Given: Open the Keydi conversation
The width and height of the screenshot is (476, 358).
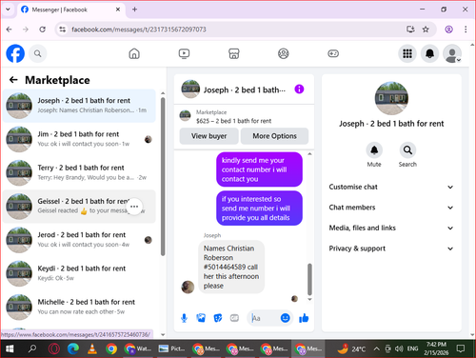Looking at the screenshot, I should (x=79, y=273).
